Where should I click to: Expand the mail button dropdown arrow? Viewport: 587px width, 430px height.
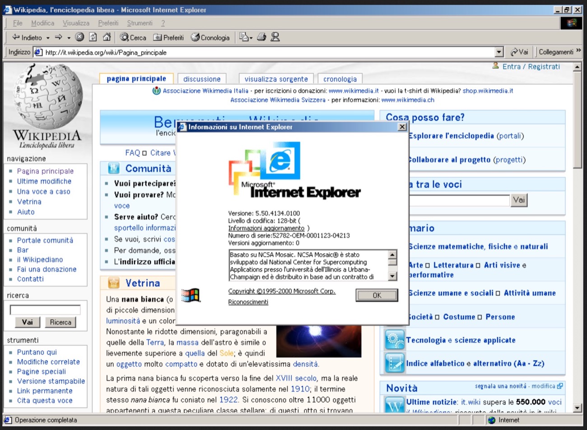click(251, 38)
